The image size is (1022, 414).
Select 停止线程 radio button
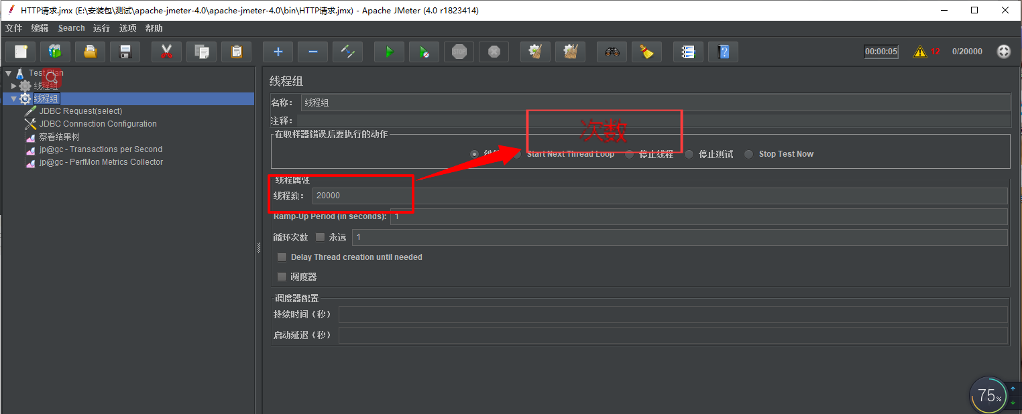click(629, 154)
